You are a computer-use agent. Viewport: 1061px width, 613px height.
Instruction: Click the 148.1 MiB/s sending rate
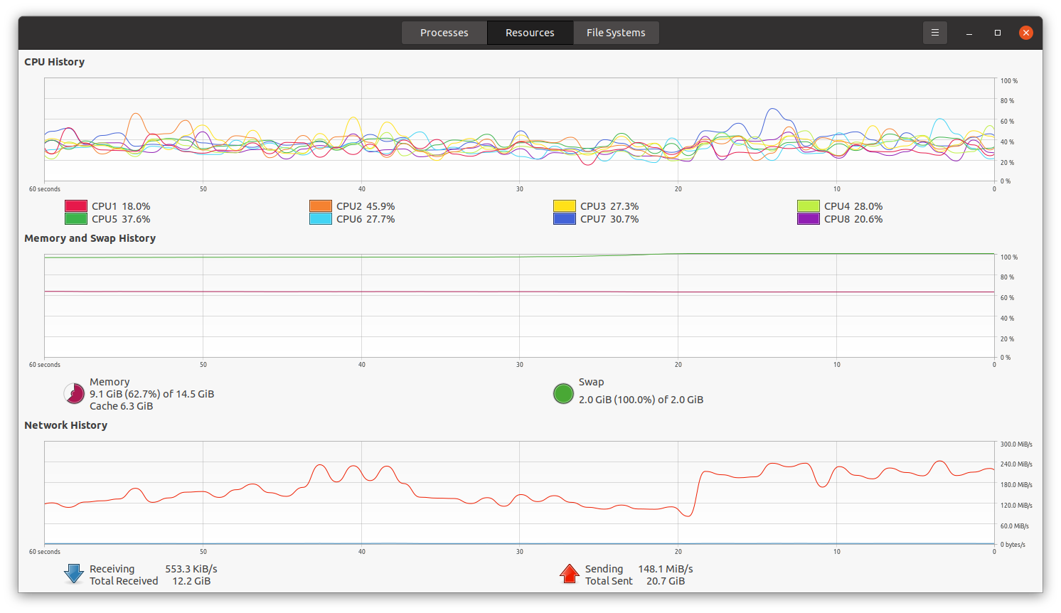(666, 569)
